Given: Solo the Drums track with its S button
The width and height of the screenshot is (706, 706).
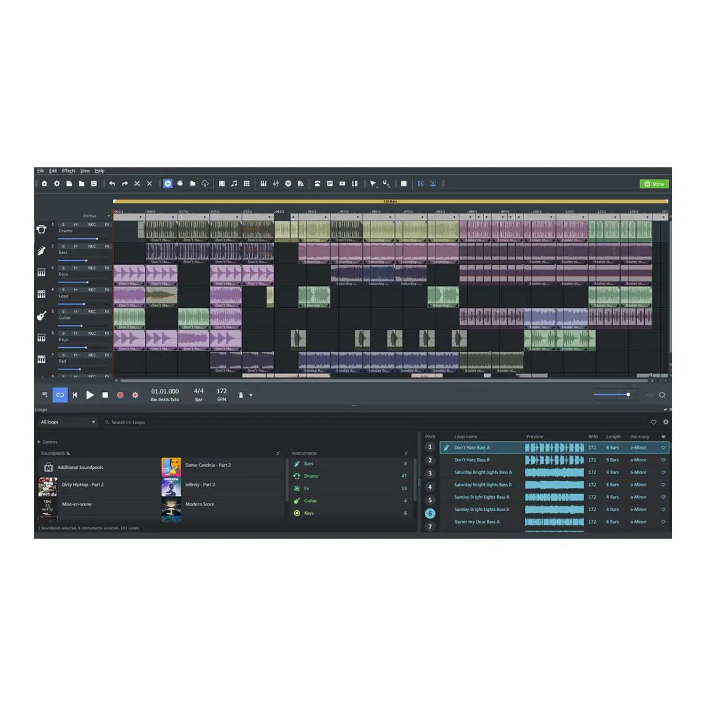Looking at the screenshot, I should (x=63, y=225).
